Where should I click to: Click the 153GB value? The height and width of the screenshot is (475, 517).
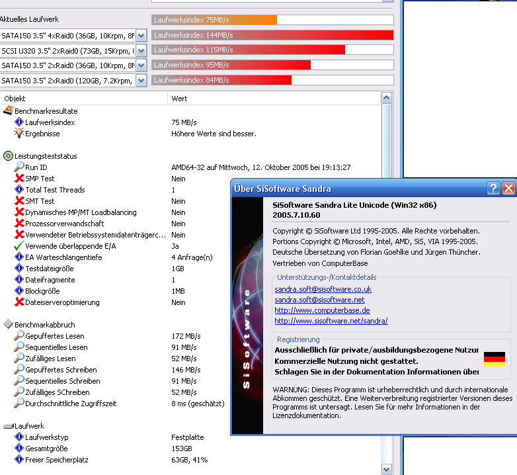click(x=182, y=449)
